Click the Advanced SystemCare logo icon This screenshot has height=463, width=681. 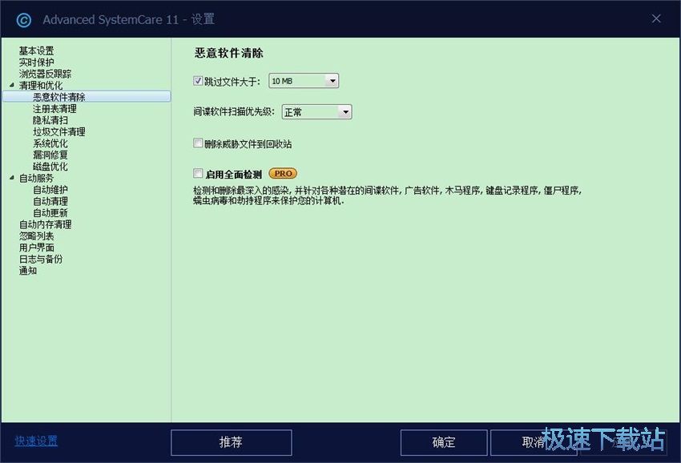[x=23, y=20]
